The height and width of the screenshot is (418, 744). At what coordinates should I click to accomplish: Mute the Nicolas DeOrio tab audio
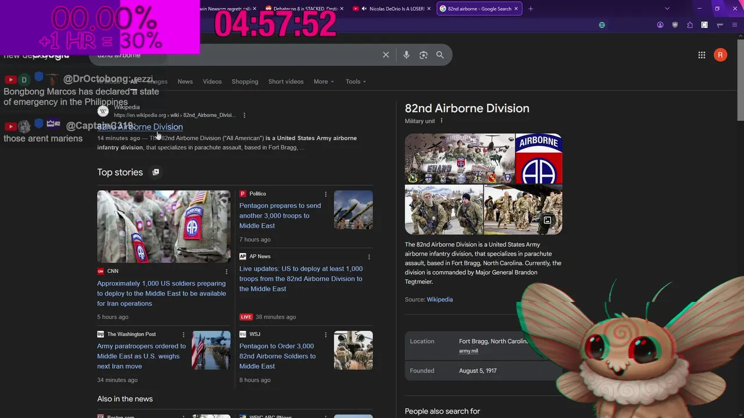click(364, 9)
